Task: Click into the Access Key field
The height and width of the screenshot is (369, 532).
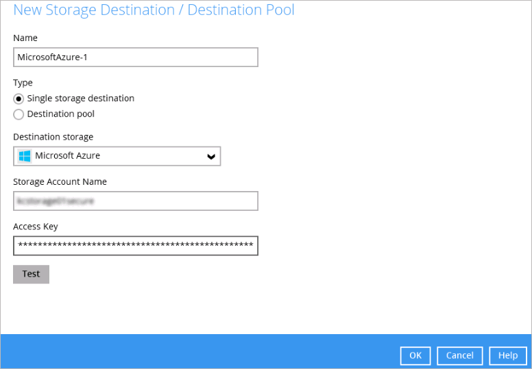Action: 135,246
